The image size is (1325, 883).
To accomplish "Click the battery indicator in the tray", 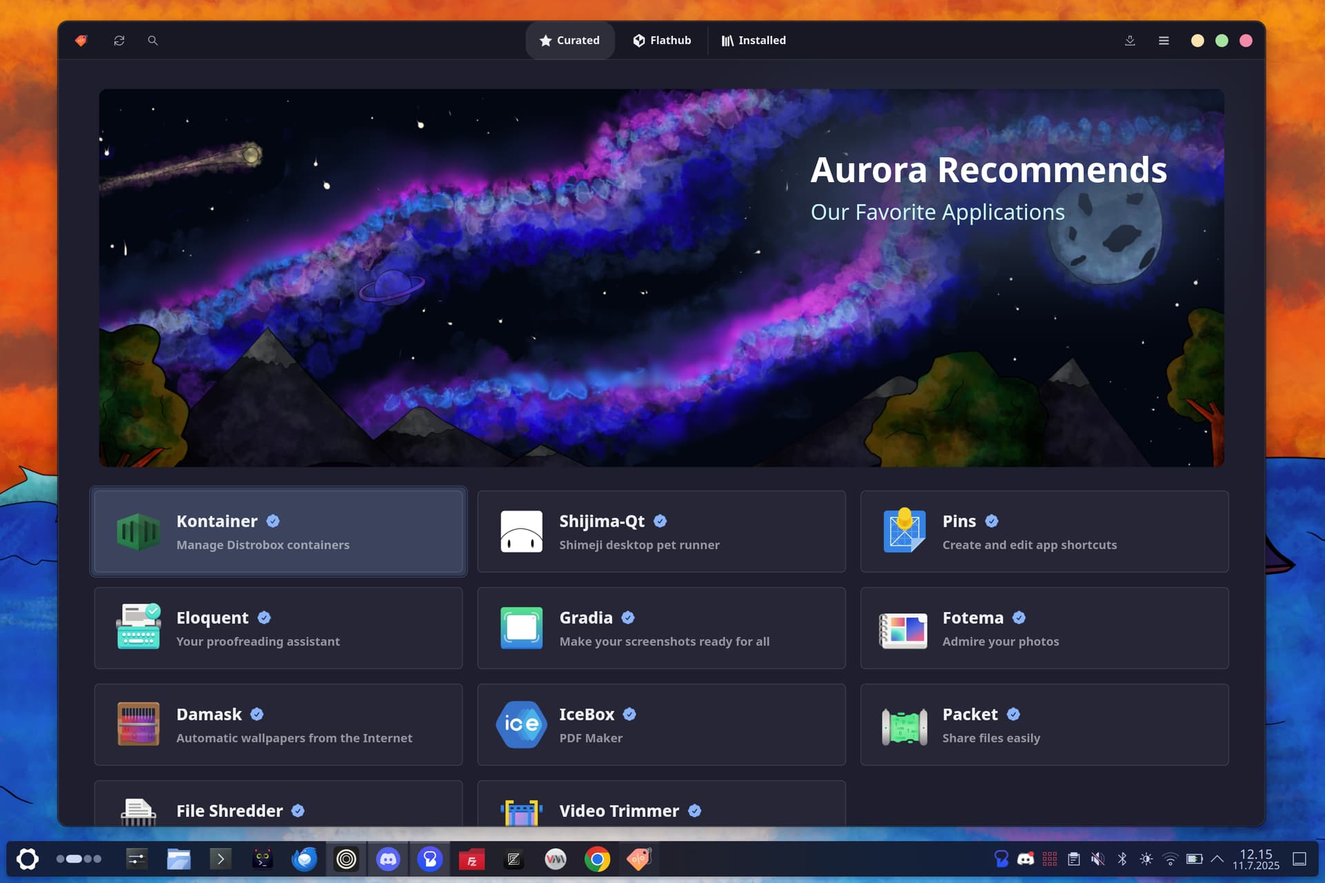I will 1195,859.
